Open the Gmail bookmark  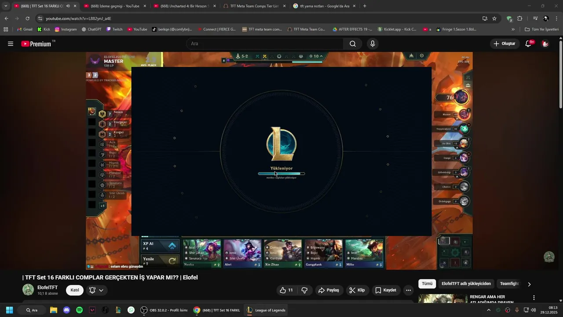(25, 29)
